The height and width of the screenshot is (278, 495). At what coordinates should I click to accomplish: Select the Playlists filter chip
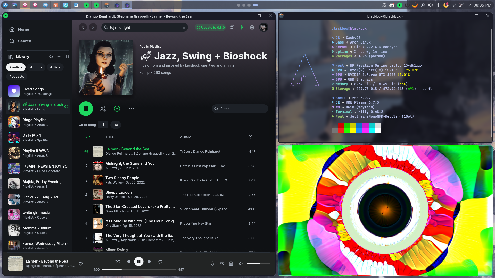click(16, 67)
